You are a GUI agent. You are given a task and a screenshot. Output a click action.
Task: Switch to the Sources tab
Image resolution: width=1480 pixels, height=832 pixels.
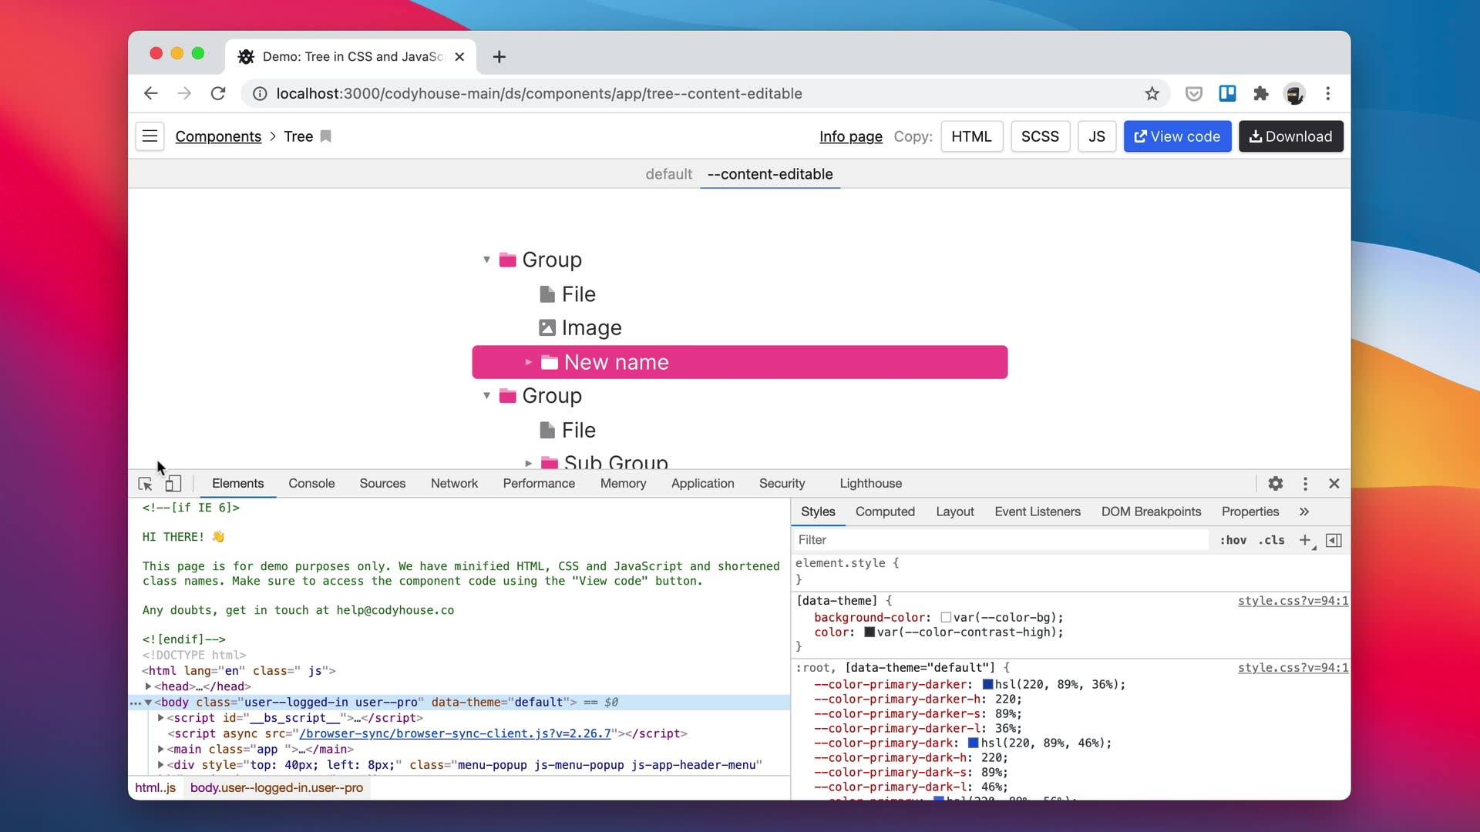point(382,484)
